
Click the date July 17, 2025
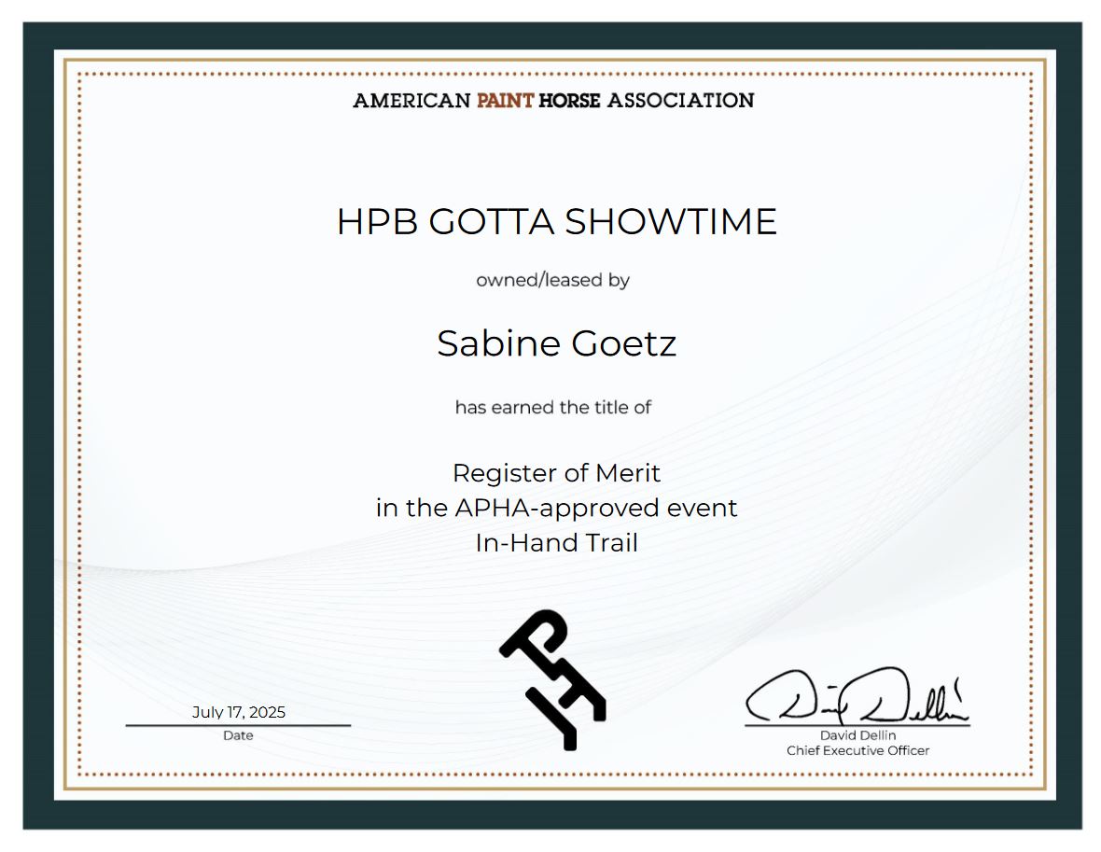point(239,712)
